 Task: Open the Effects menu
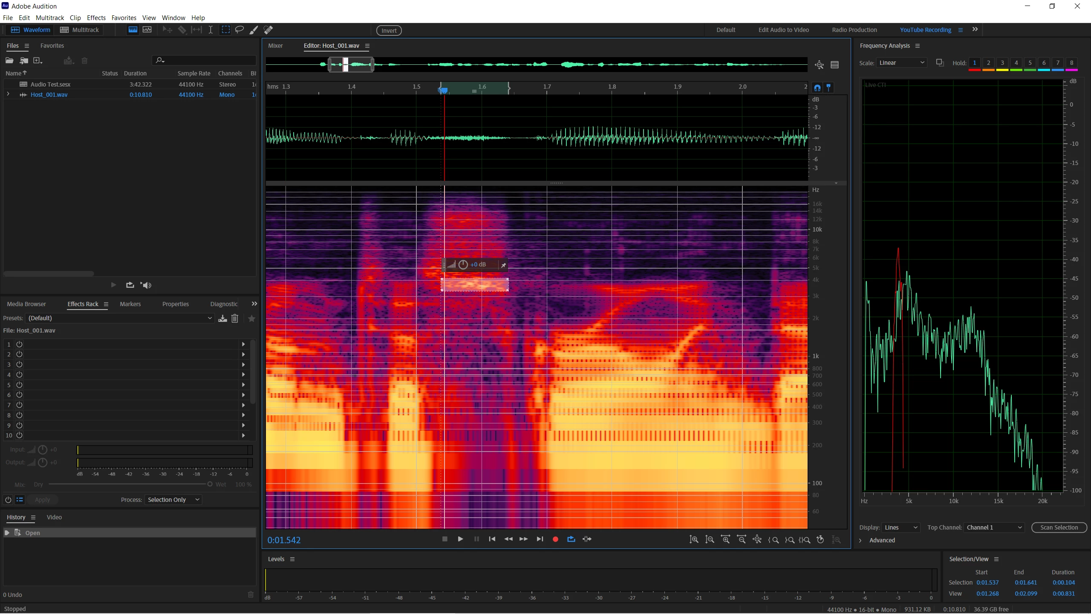[x=96, y=17]
